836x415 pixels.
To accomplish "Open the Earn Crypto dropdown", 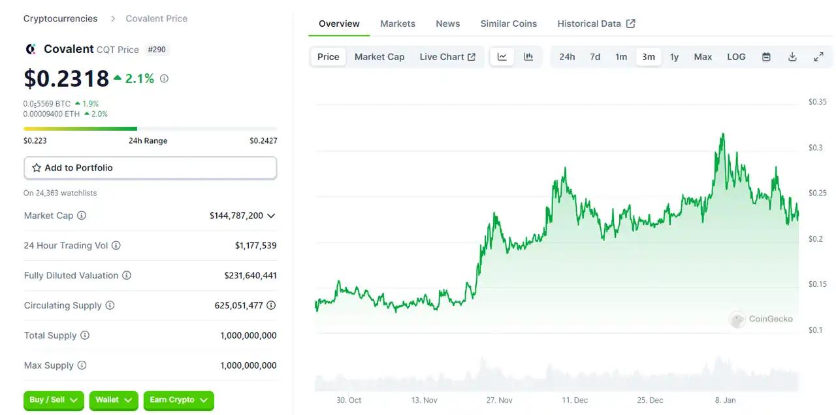I will point(178,400).
